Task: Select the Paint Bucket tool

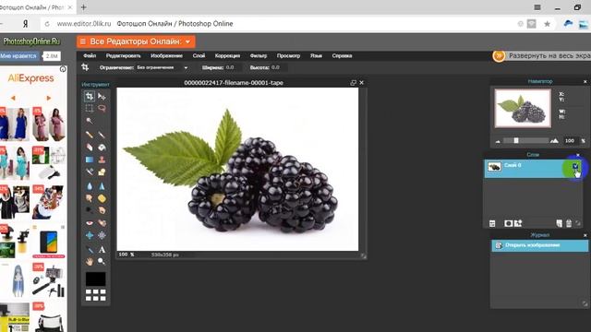Action: (102, 148)
